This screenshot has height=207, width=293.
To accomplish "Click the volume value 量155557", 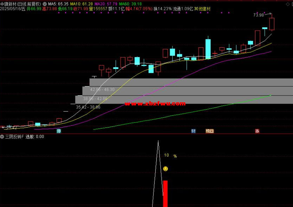I will point(98,9).
